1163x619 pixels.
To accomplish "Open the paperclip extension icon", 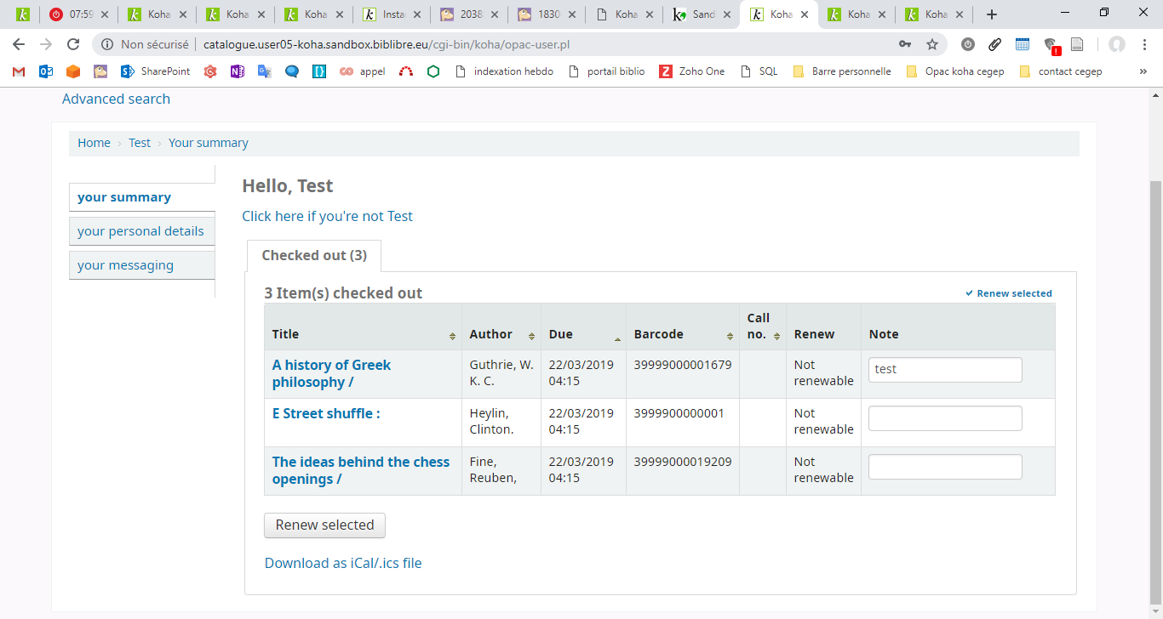I will (994, 44).
